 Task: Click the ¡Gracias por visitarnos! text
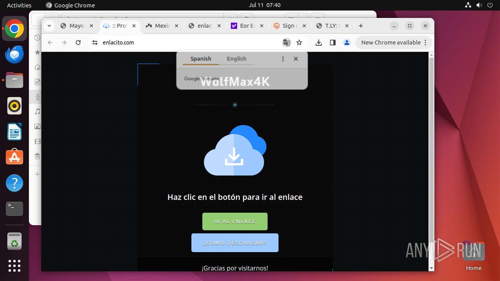click(x=235, y=268)
